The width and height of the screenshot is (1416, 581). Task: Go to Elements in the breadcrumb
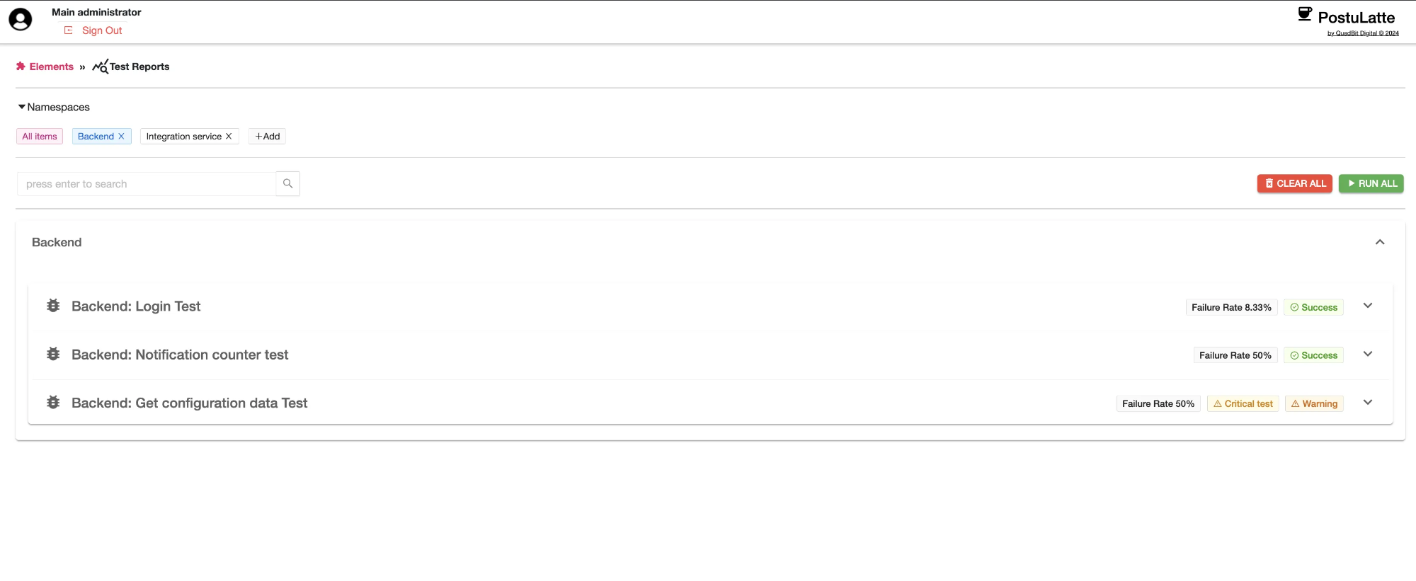pos(51,67)
